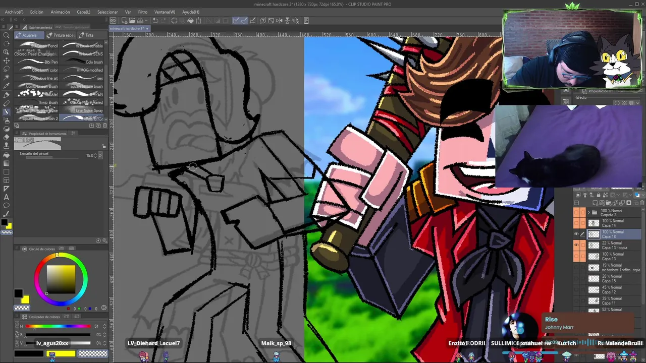Click the Clip Studio launcher icon

(x=113, y=21)
